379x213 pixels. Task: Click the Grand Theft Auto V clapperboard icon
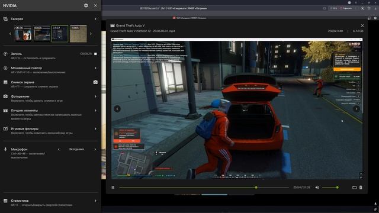113,25
